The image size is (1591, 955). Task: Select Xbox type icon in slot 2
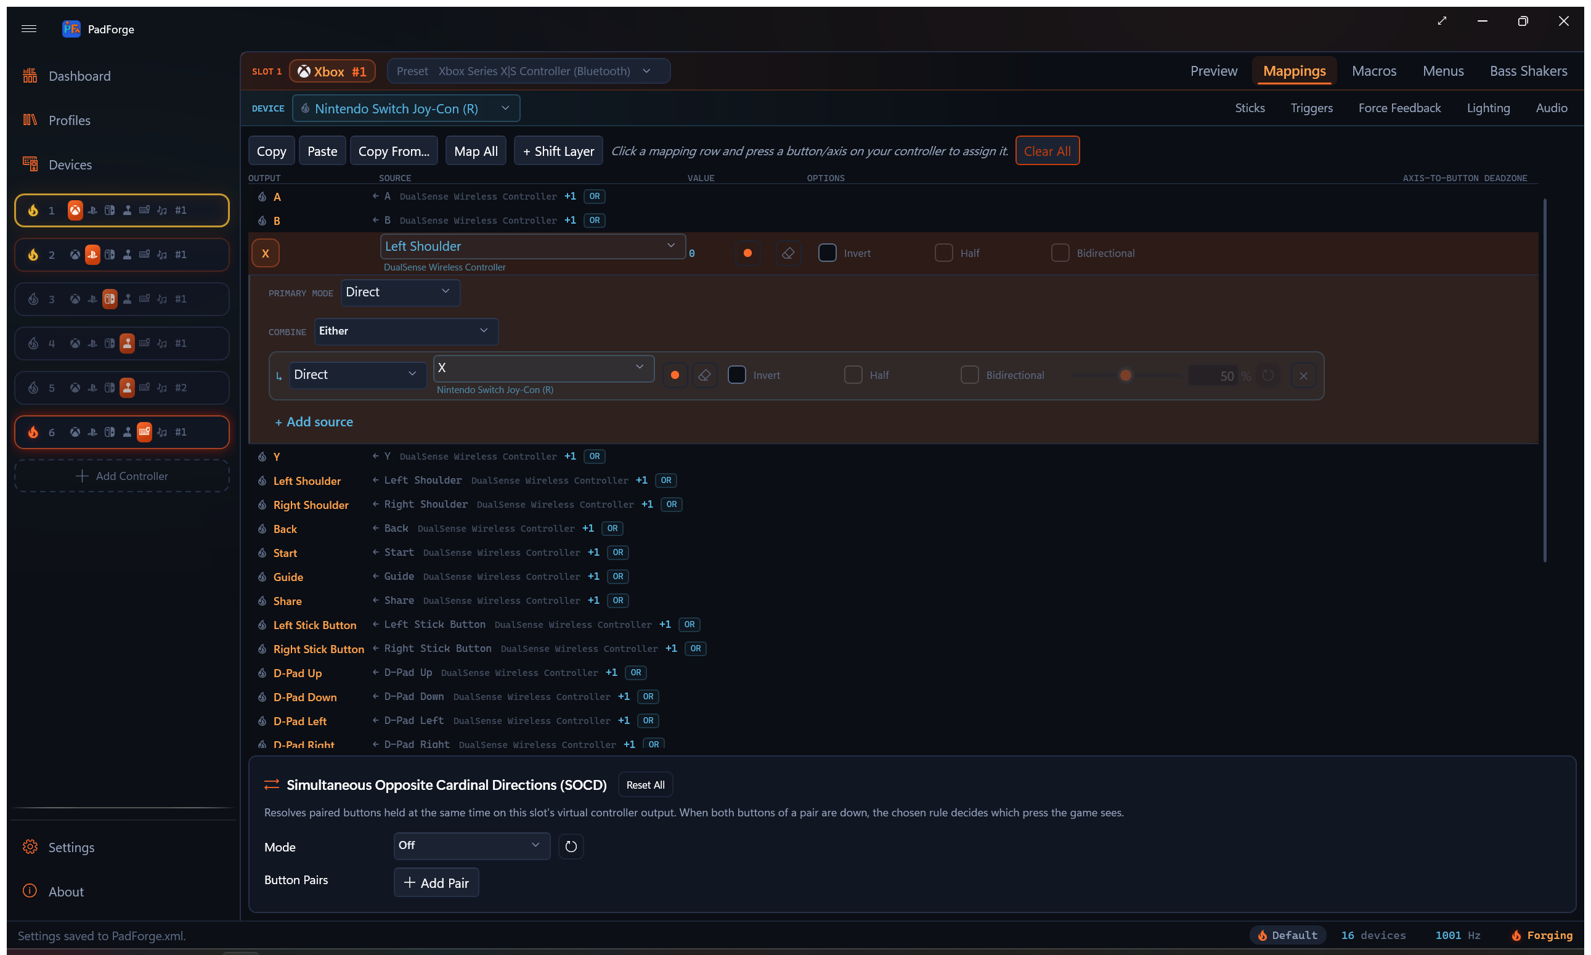[75, 255]
